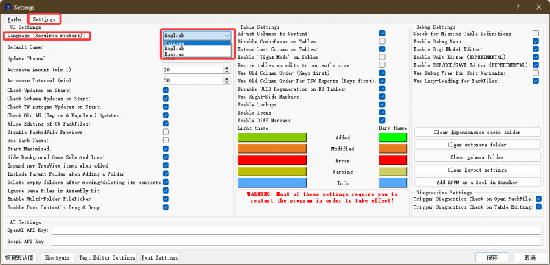The height and width of the screenshot is (265, 550).
Task: Click the DeepL API Key input field
Action: 296,242
